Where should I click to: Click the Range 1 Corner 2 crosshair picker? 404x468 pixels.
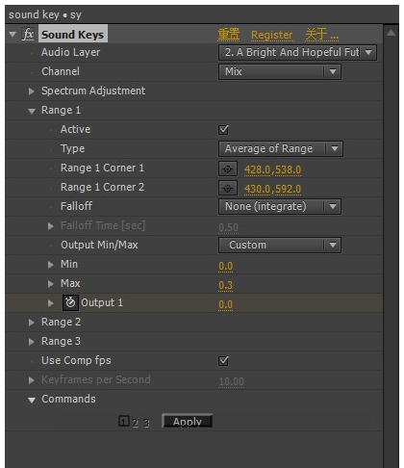[228, 188]
